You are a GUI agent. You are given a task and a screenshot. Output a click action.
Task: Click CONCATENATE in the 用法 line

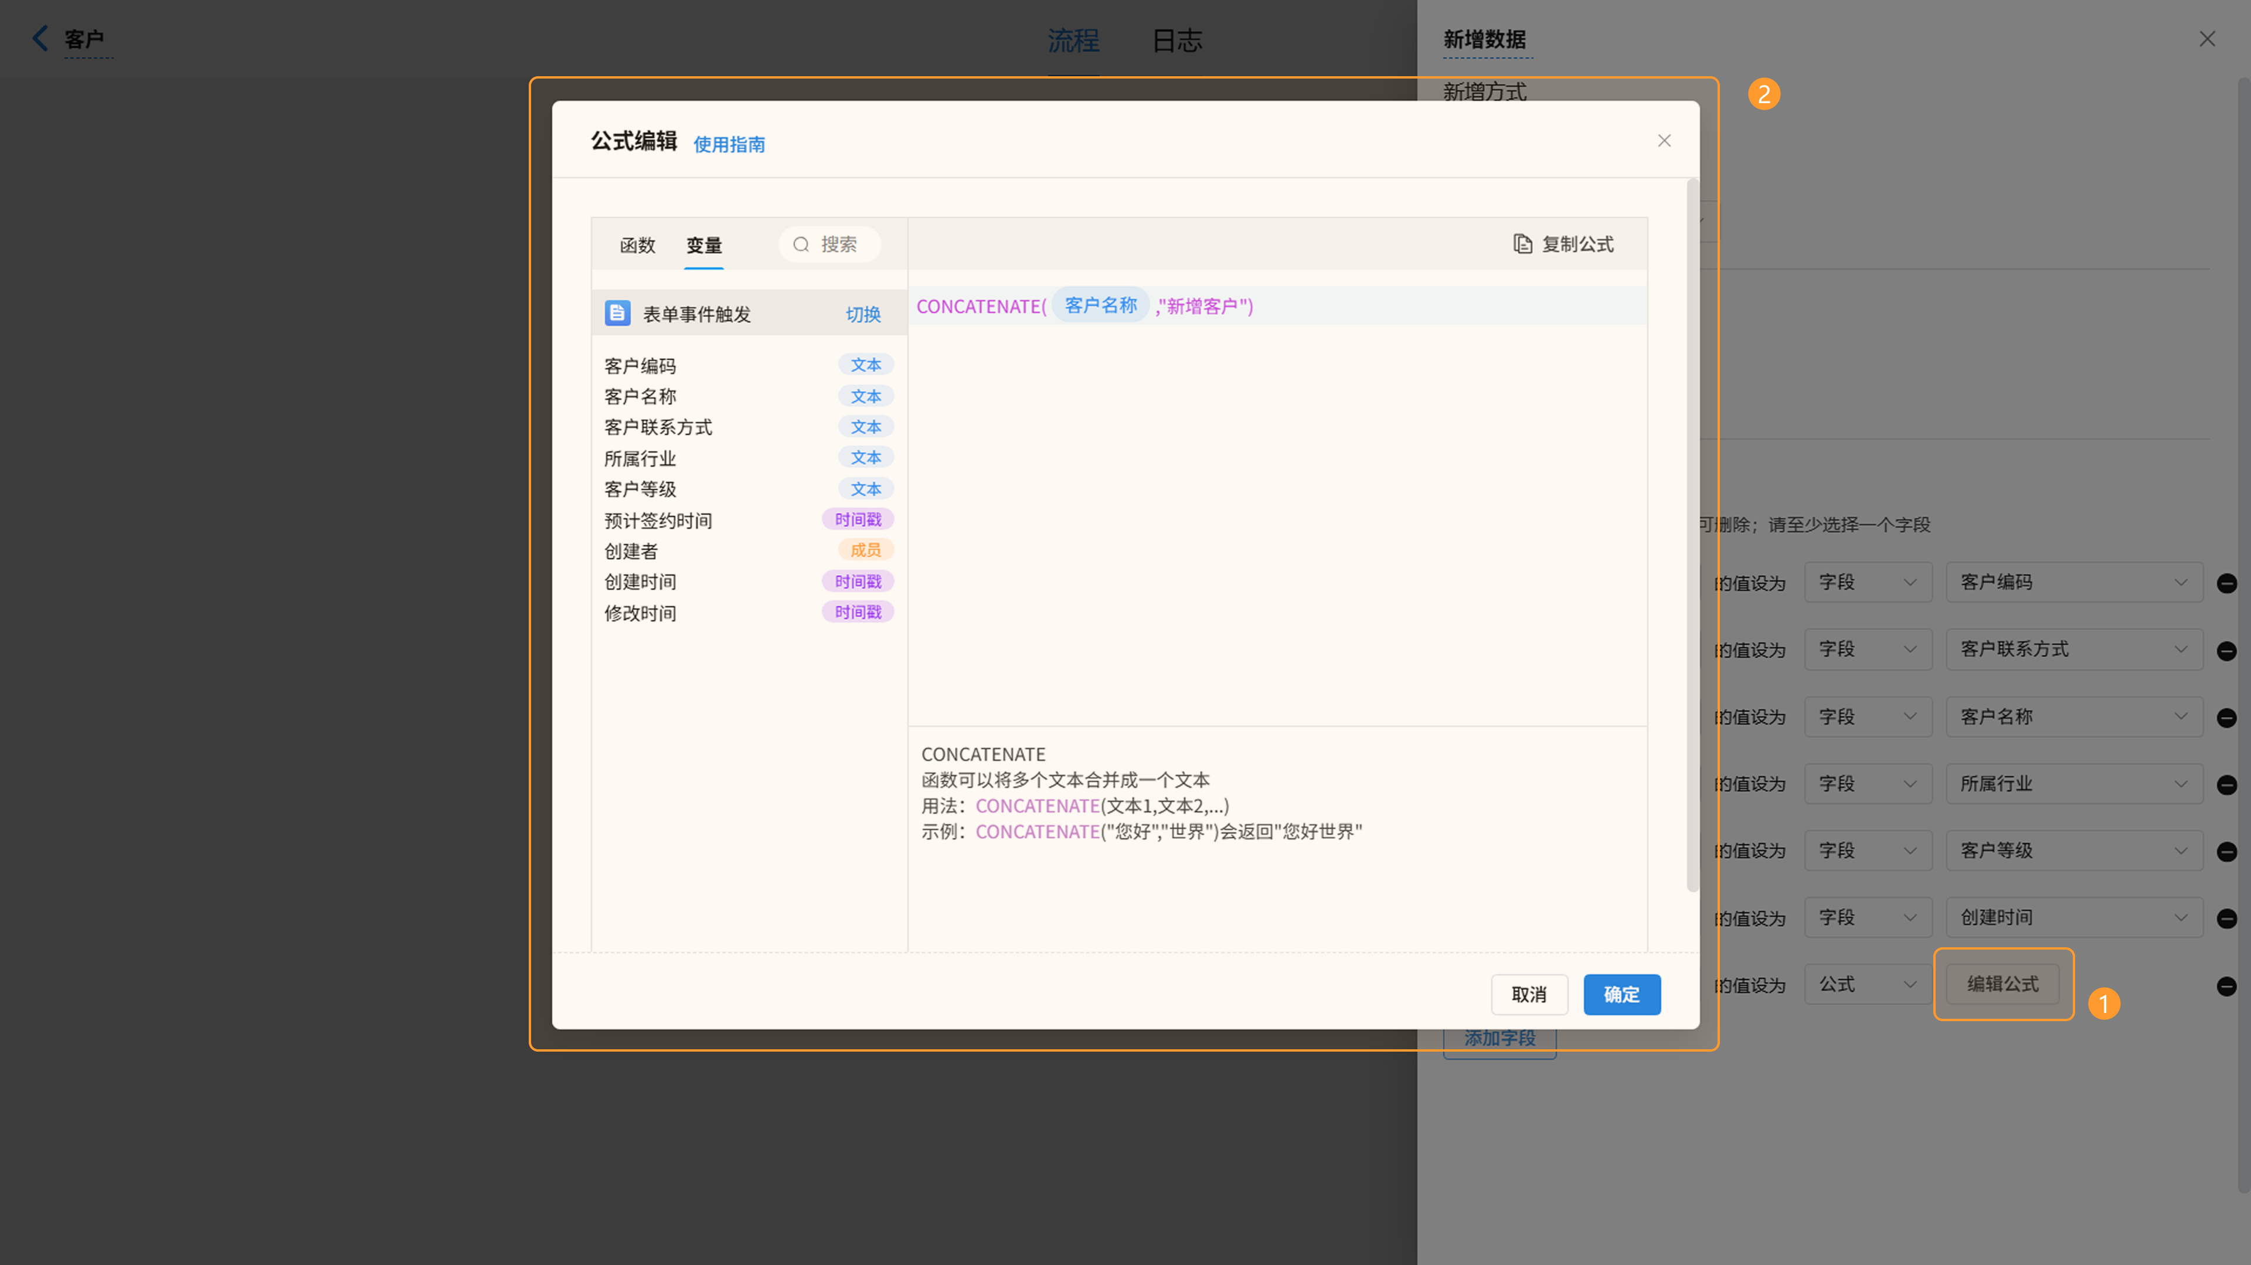pos(1037,805)
